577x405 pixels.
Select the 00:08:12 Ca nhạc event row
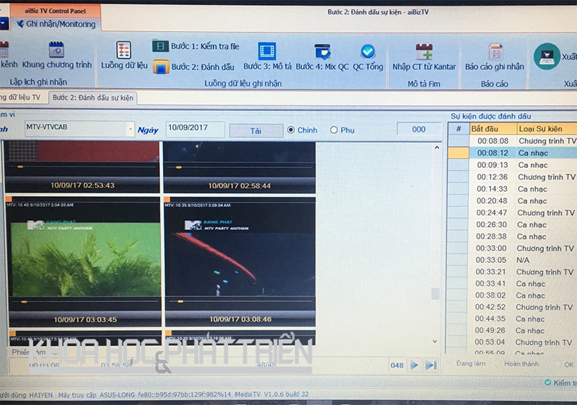[x=512, y=153]
